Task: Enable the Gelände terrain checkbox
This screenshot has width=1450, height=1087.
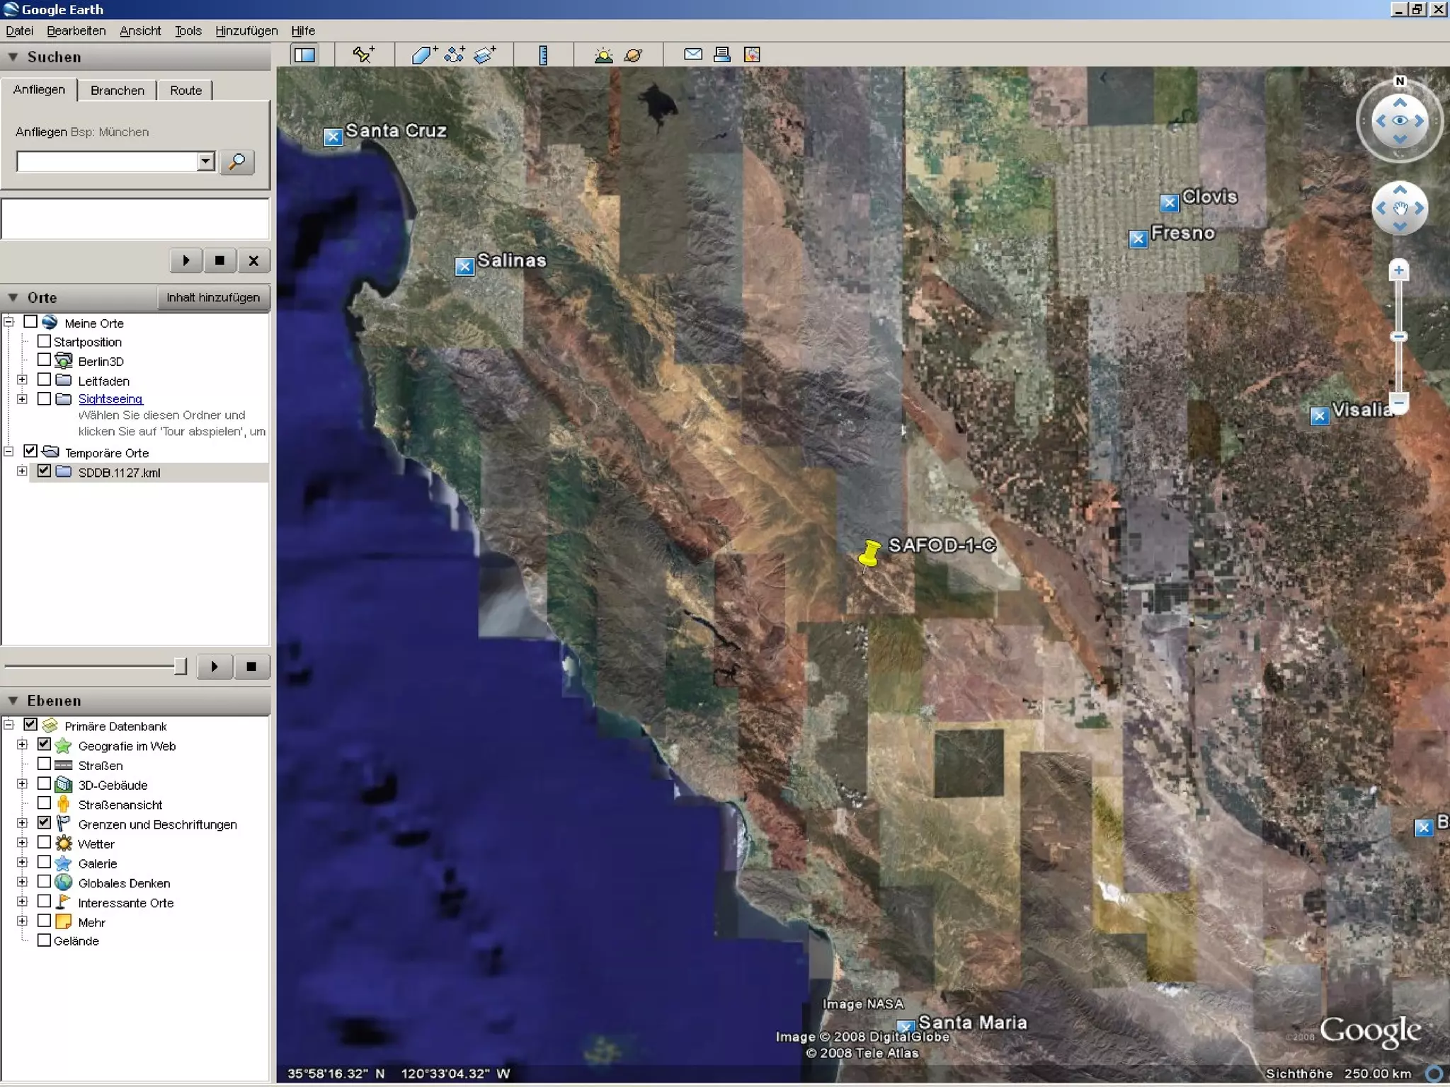Action: 44,941
